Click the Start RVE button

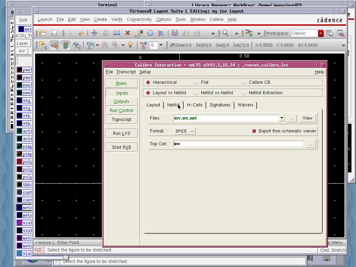(x=122, y=147)
